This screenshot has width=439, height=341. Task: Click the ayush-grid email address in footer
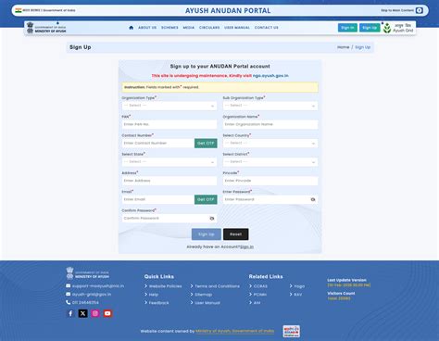click(92, 295)
